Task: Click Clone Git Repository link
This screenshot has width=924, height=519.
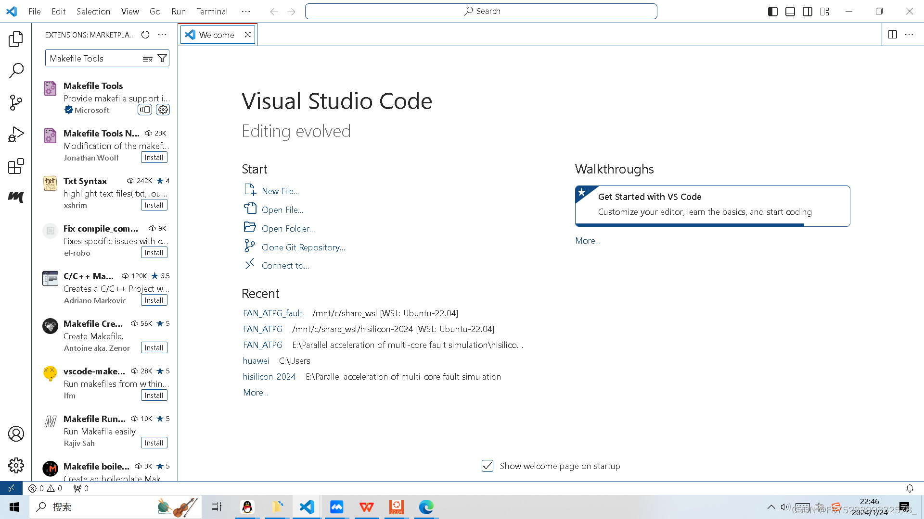Action: (x=303, y=247)
